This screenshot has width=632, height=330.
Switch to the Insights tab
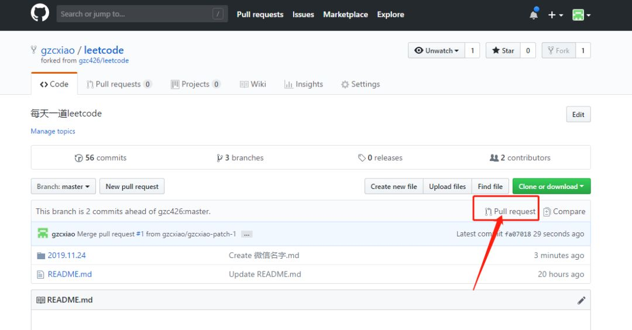pos(304,84)
